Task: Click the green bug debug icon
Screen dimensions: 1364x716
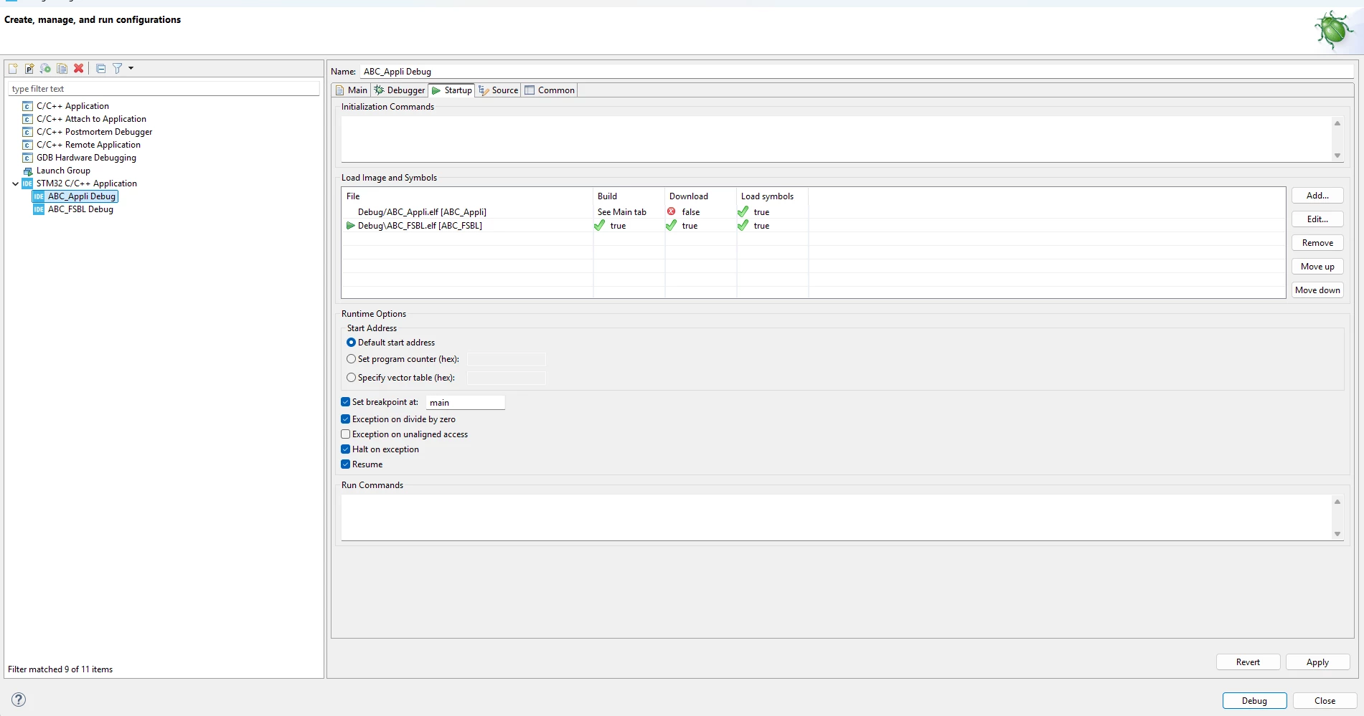Action: coord(1333,30)
